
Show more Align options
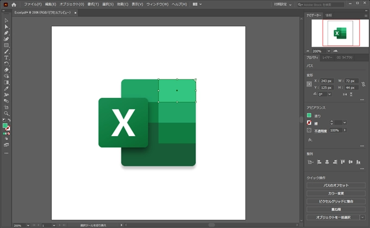[x=362, y=169]
